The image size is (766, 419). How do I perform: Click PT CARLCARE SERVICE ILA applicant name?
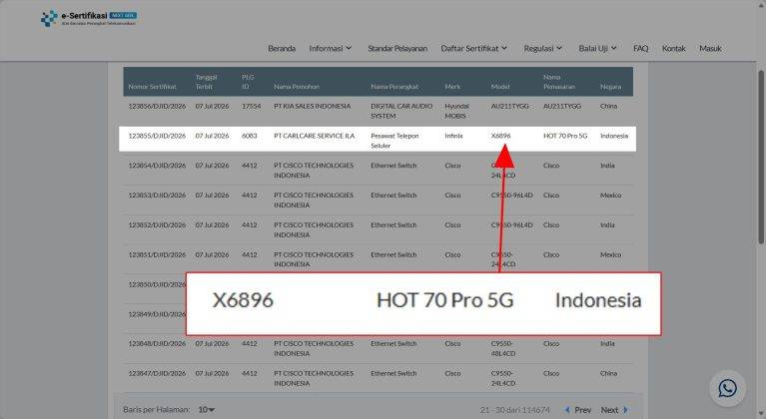pyautogui.click(x=315, y=136)
